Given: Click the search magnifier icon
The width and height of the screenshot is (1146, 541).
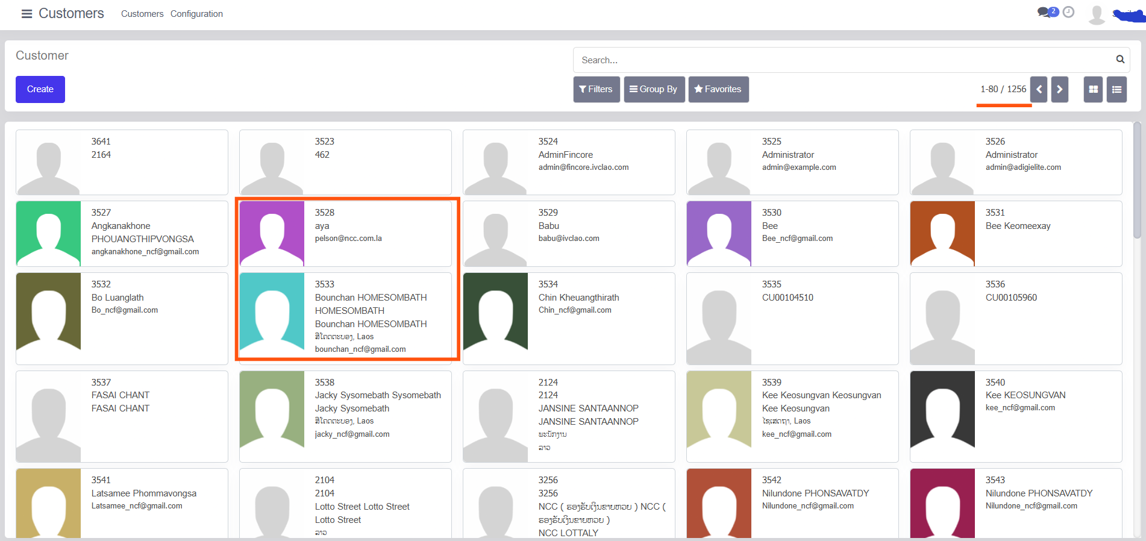Looking at the screenshot, I should [1119, 60].
